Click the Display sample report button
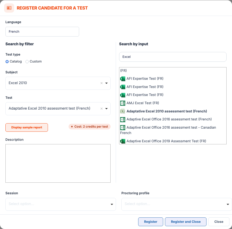Viewport: 232px width, 229px height. 27,127
